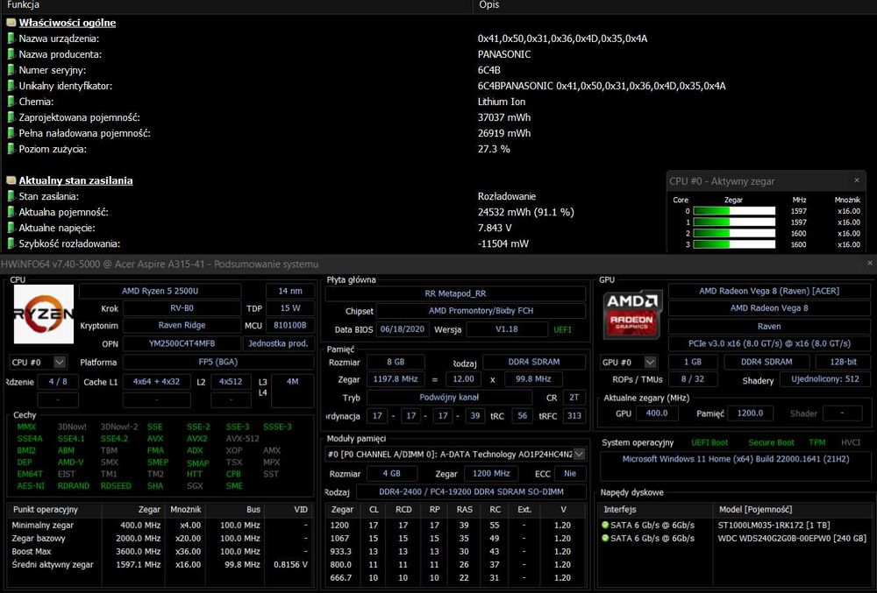Click Core 0 clock bar

(734, 211)
